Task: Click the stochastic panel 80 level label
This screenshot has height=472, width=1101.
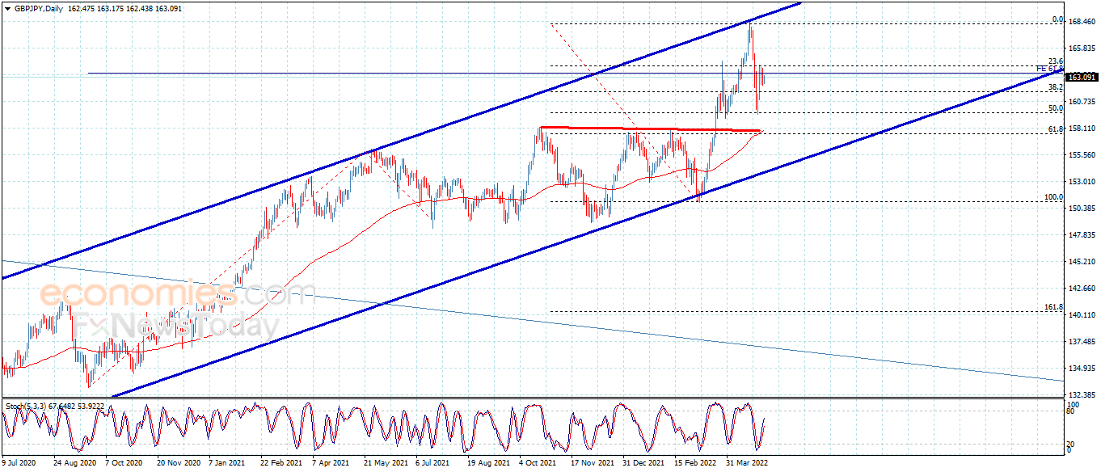Action: tap(1072, 411)
